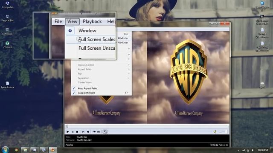Screen dimensions: 273x153
Task: Click the 3D glasses icon in the toolbar
Action: click(x=99, y=132)
